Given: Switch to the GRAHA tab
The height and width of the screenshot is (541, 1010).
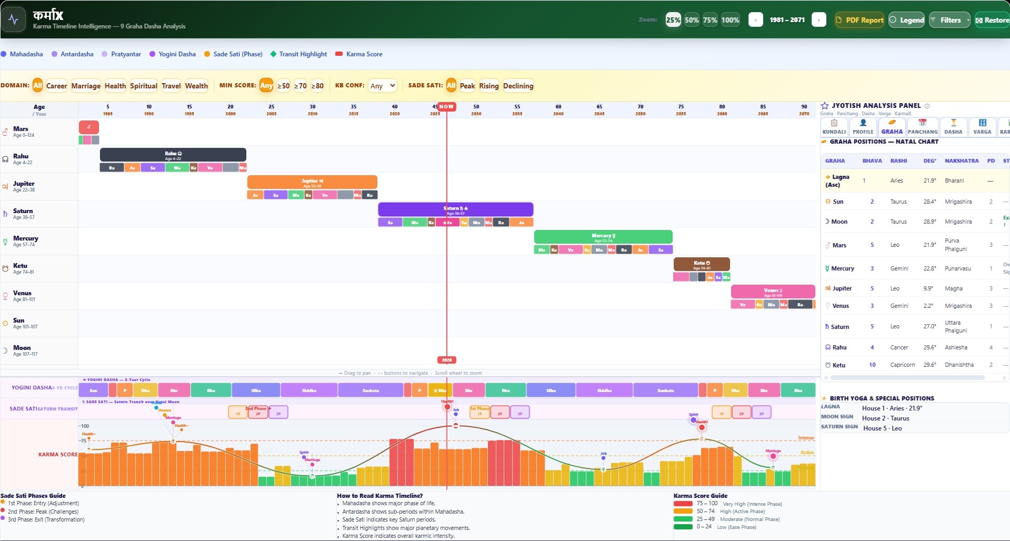Looking at the screenshot, I should click(892, 127).
